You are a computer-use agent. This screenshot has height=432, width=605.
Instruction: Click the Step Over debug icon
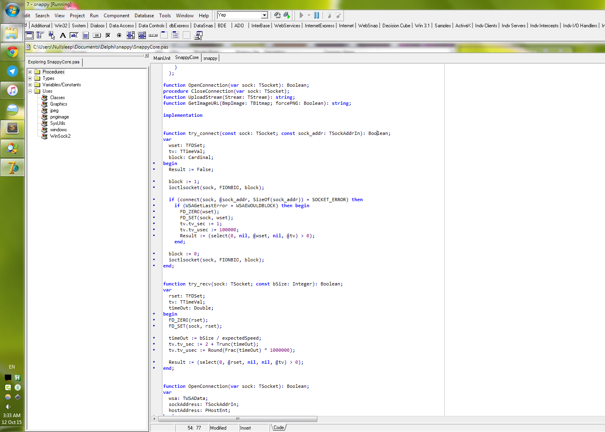point(339,15)
